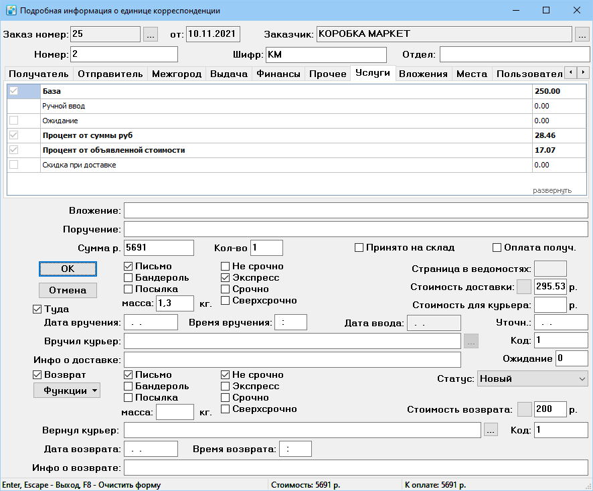The width and height of the screenshot is (593, 491).
Task: Check the Оплата получ. checkbox
Action: [x=497, y=248]
